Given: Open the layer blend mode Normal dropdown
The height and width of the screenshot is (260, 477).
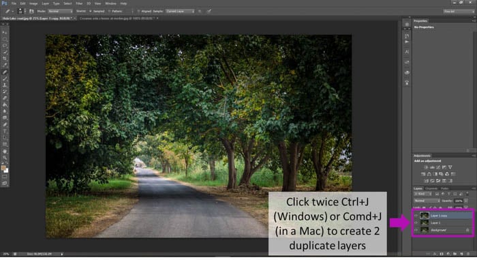Looking at the screenshot, I should 427,201.
